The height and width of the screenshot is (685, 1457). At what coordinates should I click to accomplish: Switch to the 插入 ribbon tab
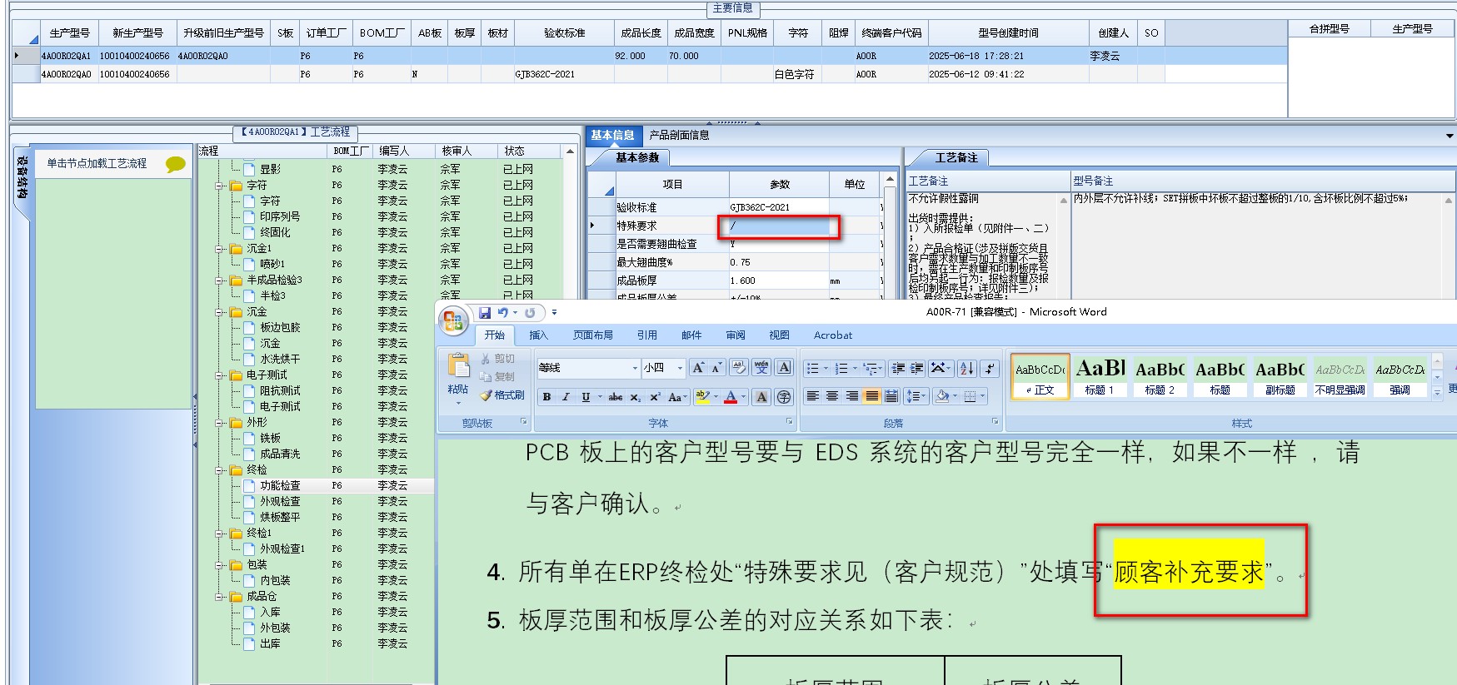coord(539,335)
